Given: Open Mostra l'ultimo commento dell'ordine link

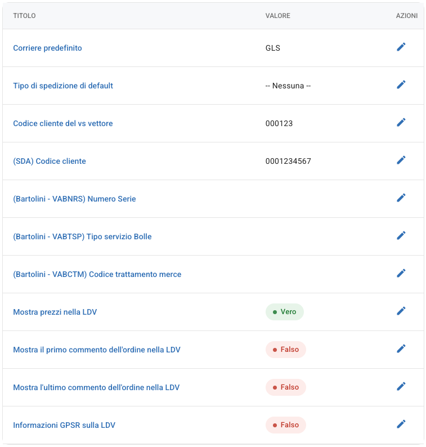Looking at the screenshot, I should point(96,387).
